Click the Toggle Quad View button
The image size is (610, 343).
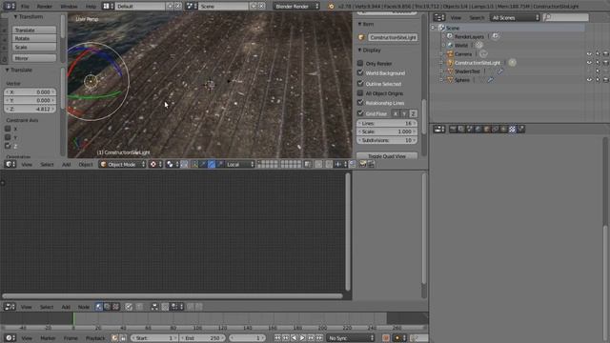point(387,155)
